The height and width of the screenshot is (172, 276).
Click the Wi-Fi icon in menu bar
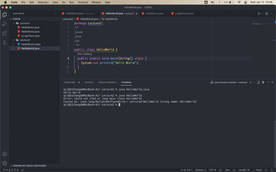click(239, 2)
